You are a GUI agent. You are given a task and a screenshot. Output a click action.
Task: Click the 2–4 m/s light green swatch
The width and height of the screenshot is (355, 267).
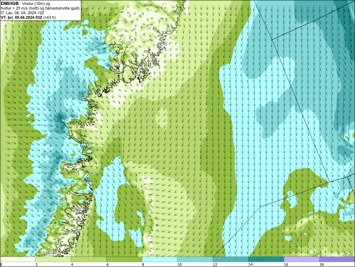[x=53, y=259]
